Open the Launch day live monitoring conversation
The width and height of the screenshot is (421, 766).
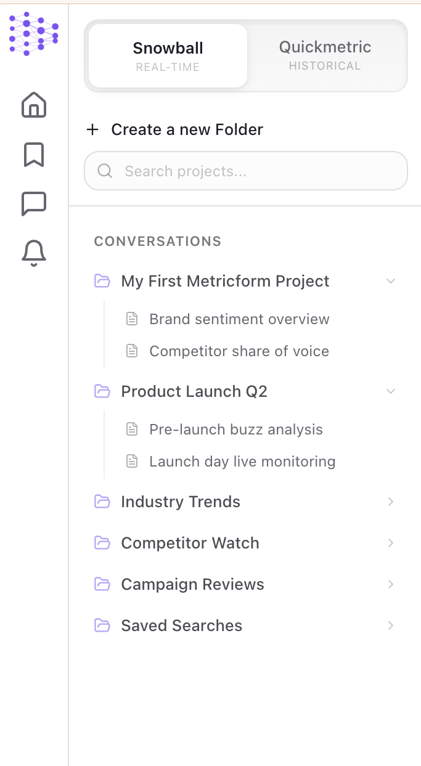point(242,461)
